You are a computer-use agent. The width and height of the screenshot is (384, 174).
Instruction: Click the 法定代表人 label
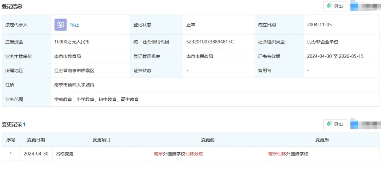[16, 25]
